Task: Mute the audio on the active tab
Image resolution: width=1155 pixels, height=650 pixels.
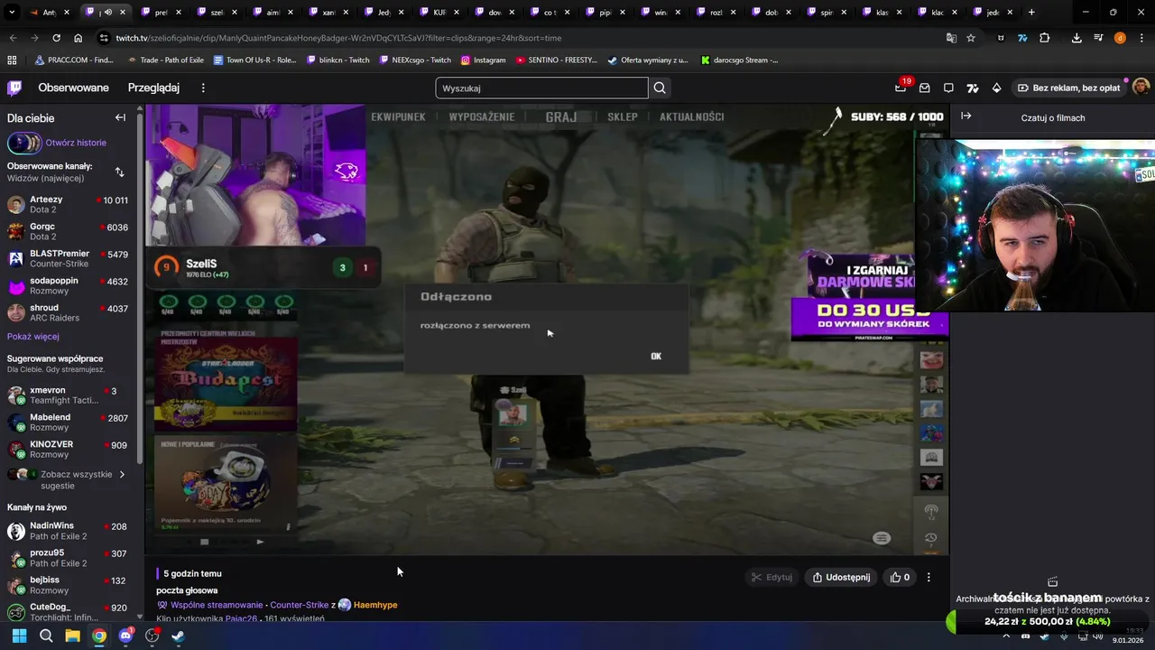Action: coord(109,13)
